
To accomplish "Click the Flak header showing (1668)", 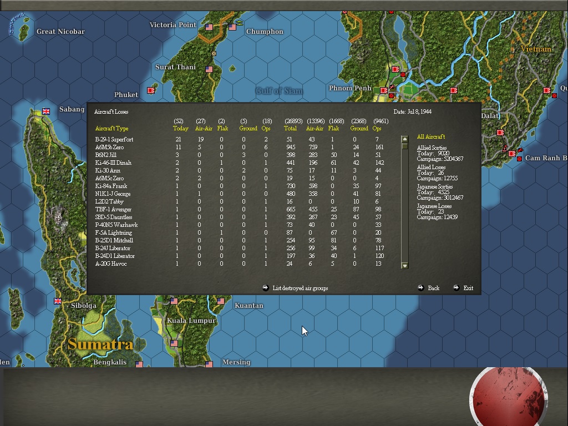I will coord(333,128).
